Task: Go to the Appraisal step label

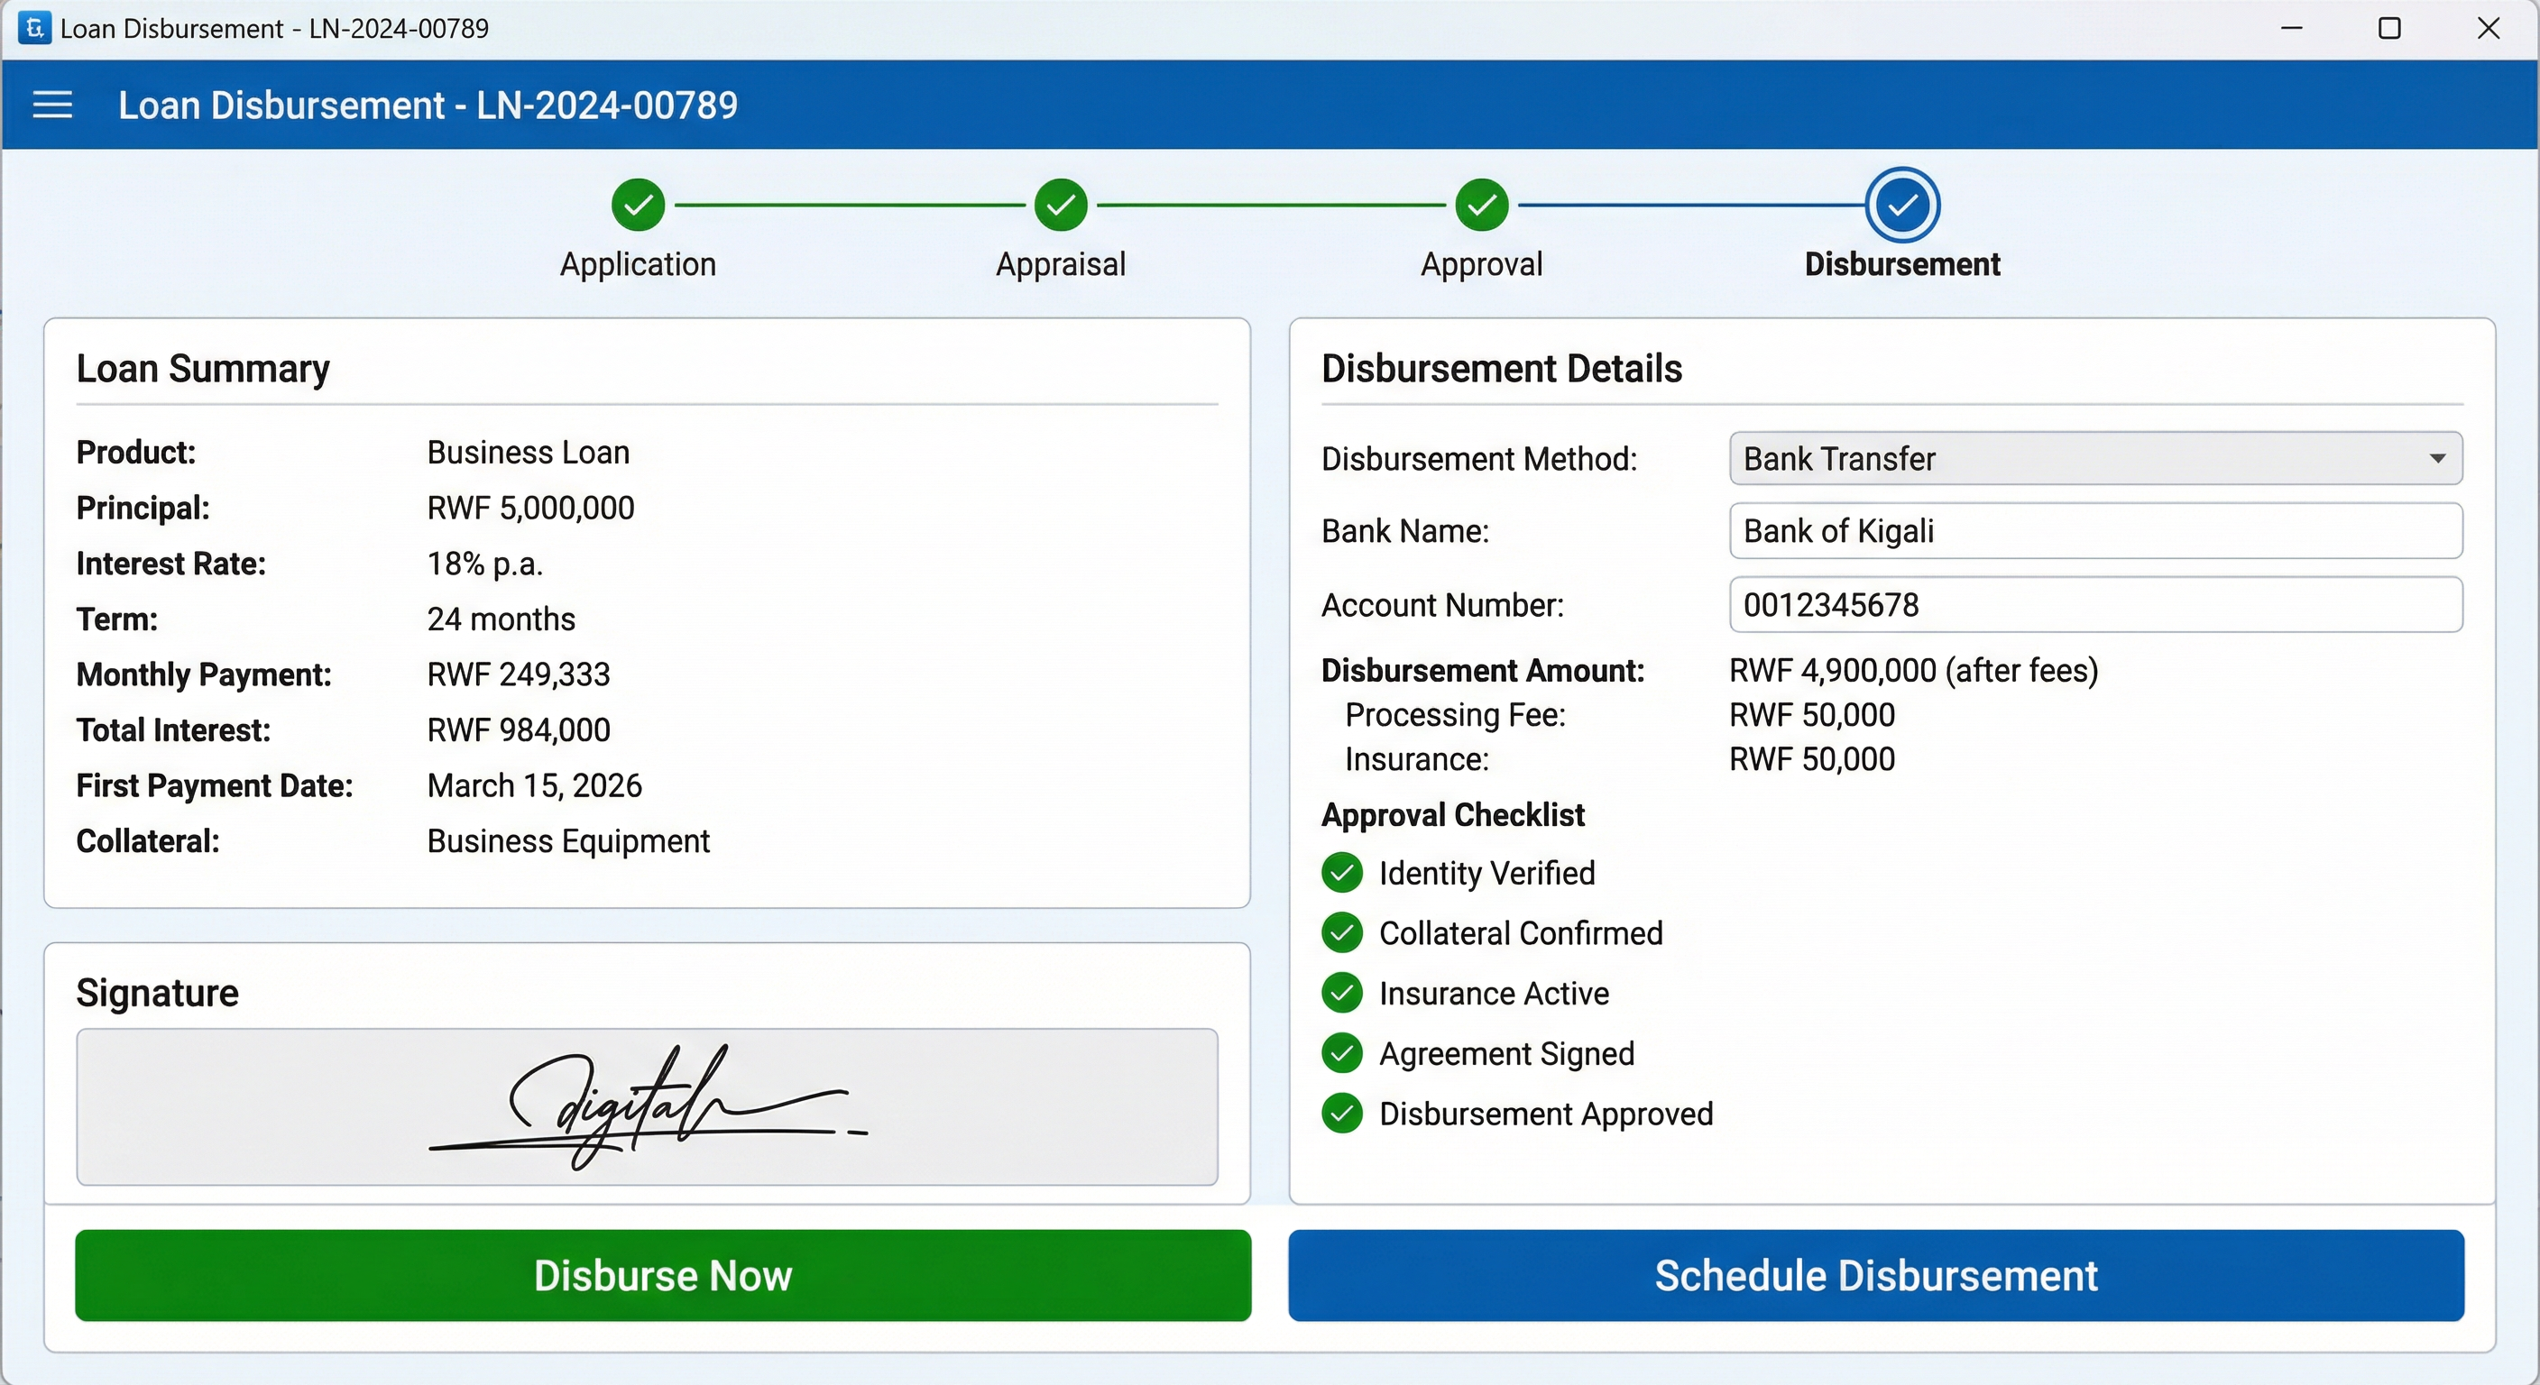Action: [x=1060, y=264]
